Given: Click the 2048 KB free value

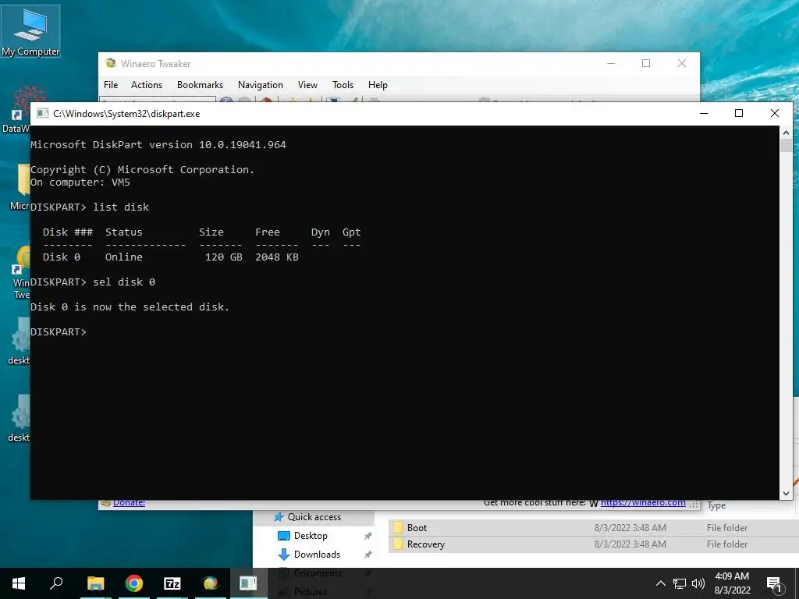Looking at the screenshot, I should [277, 257].
